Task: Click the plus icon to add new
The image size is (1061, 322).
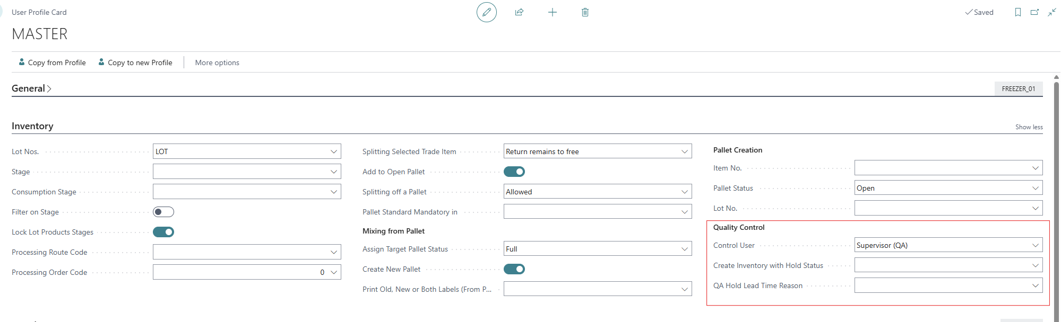Action: (552, 12)
